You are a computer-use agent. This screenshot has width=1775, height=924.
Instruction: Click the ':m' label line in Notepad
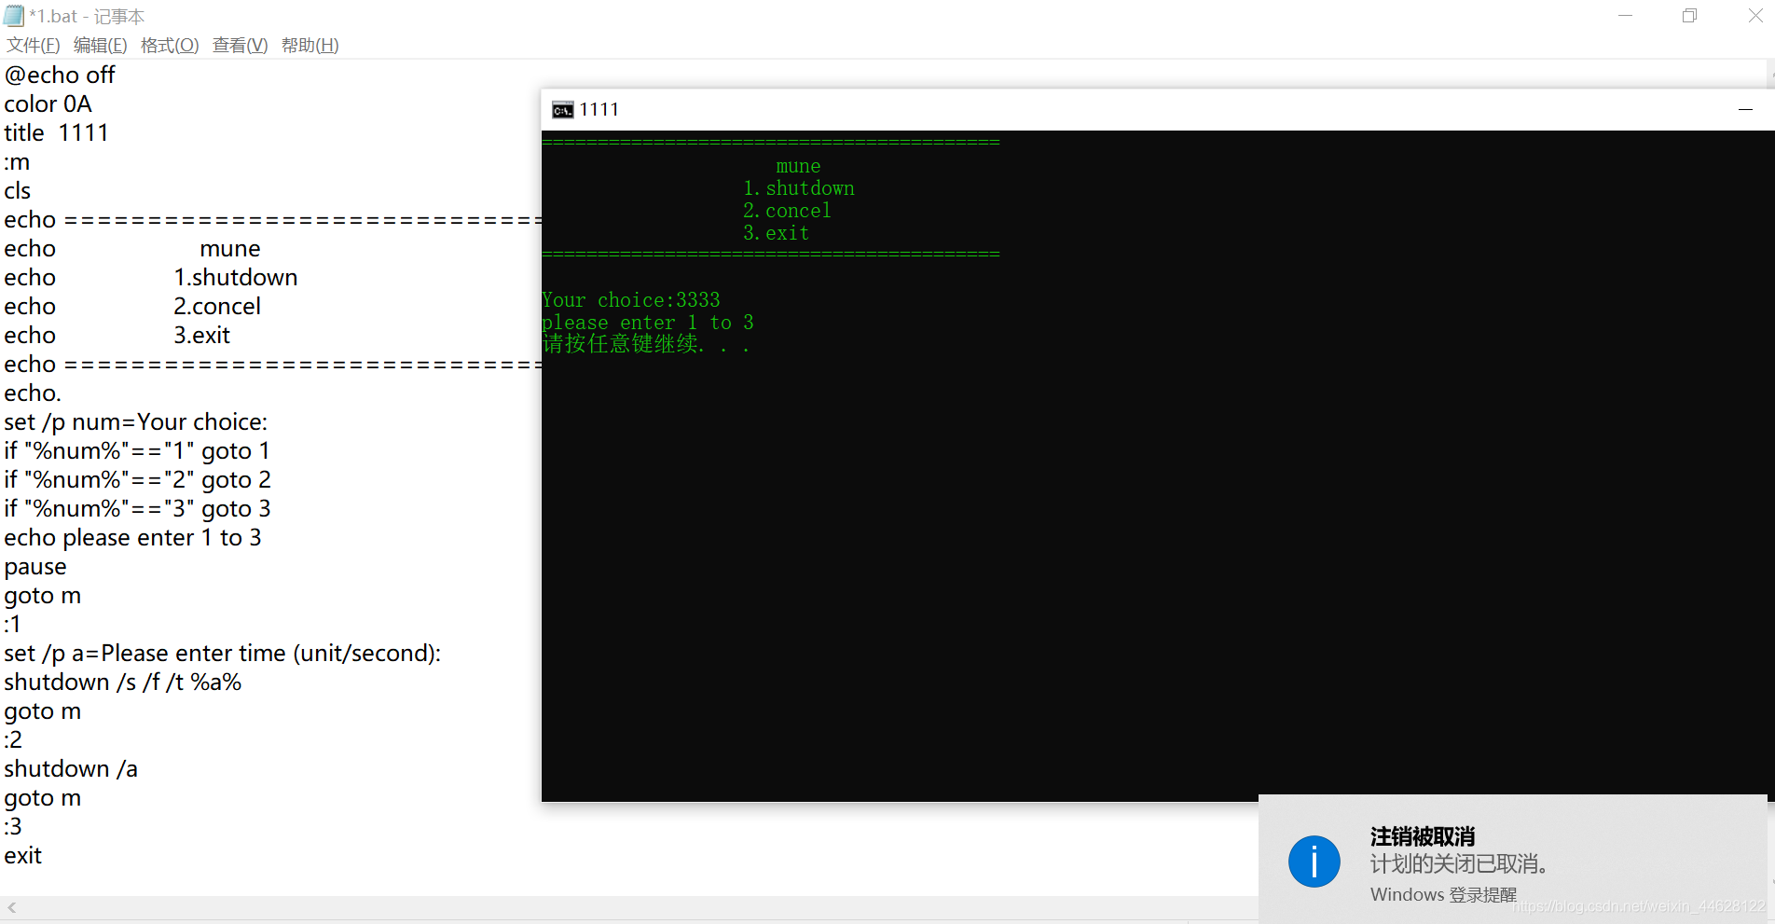(x=17, y=161)
